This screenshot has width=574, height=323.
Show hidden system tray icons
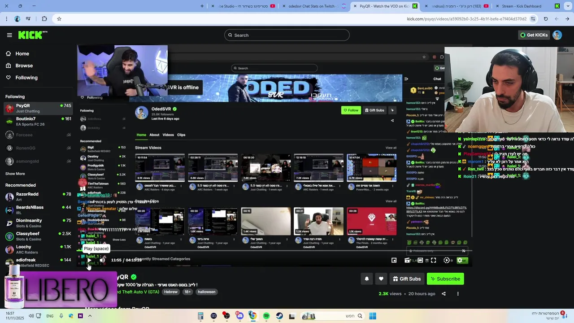90,316
